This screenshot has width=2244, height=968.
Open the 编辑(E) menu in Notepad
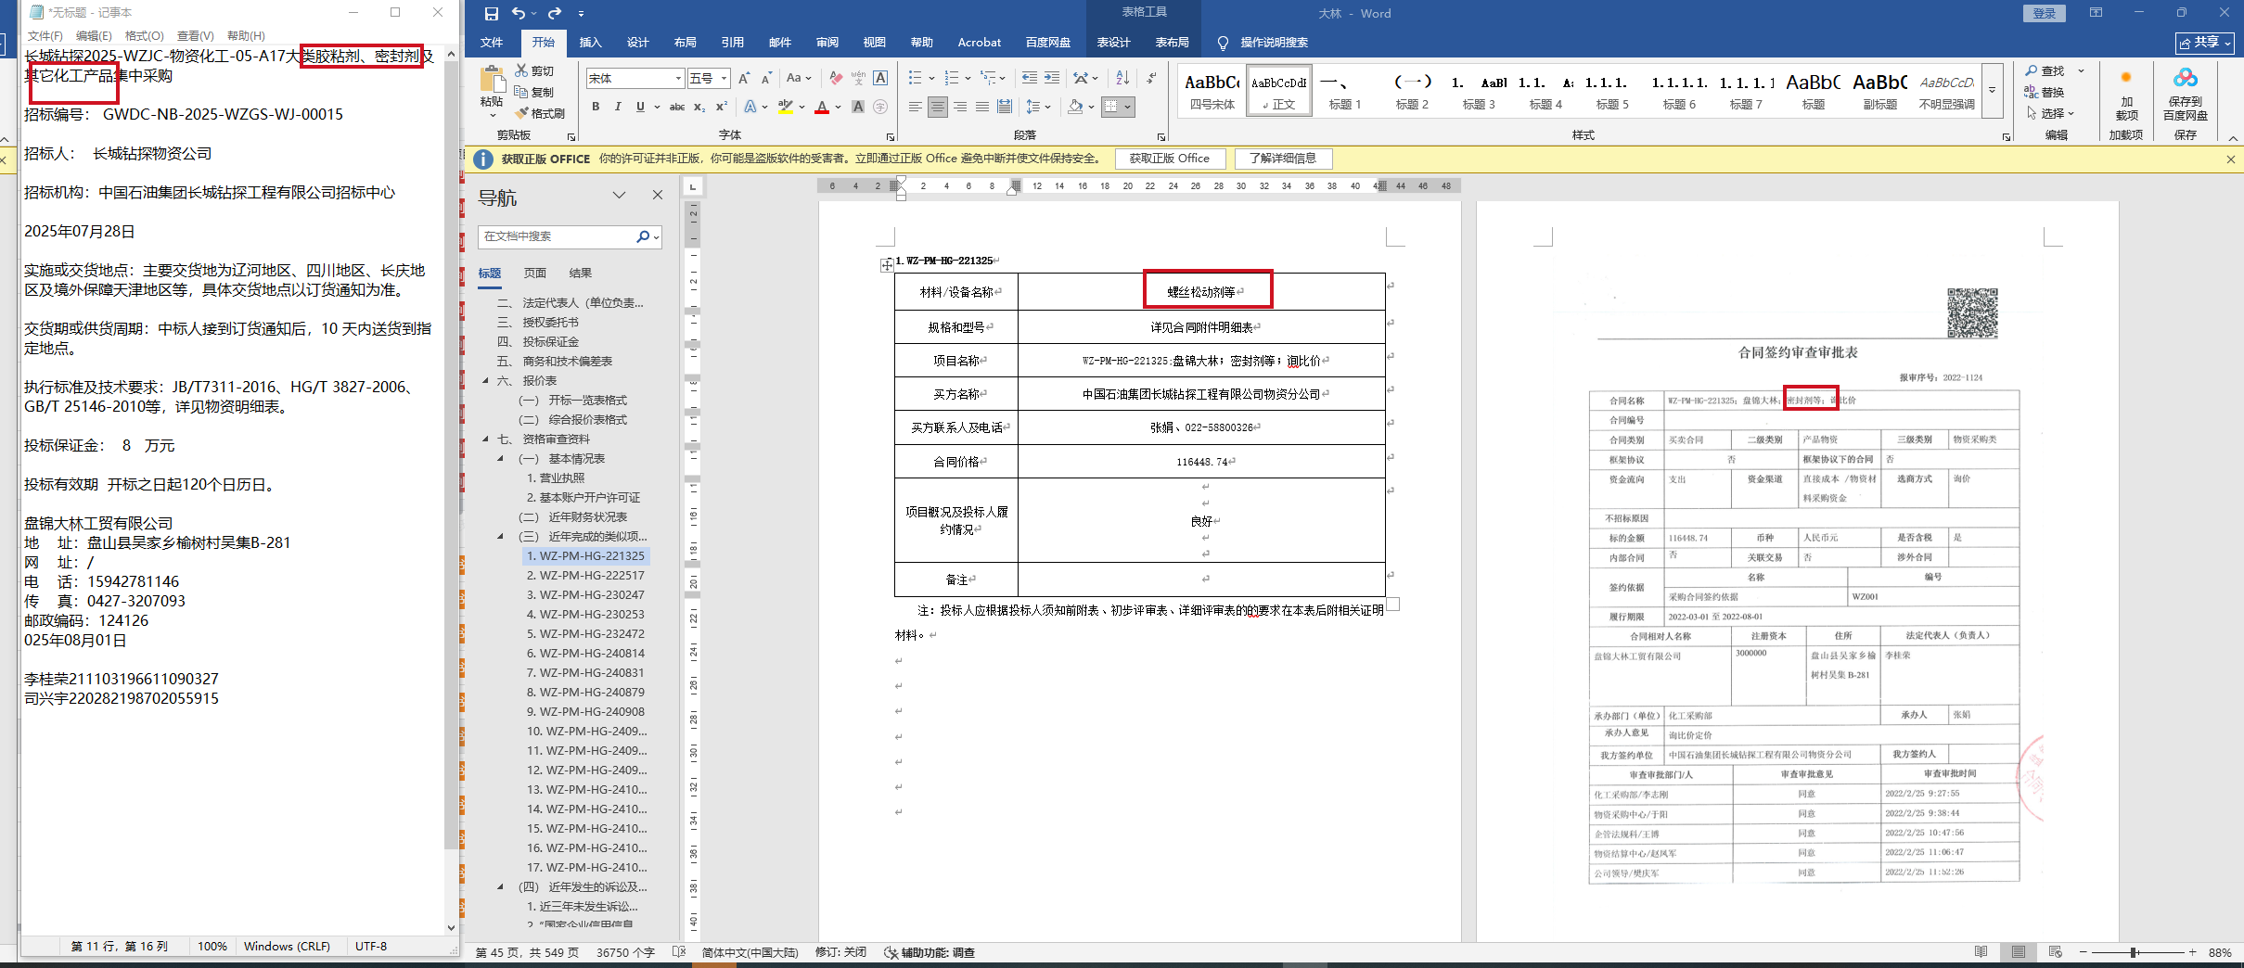pos(93,35)
